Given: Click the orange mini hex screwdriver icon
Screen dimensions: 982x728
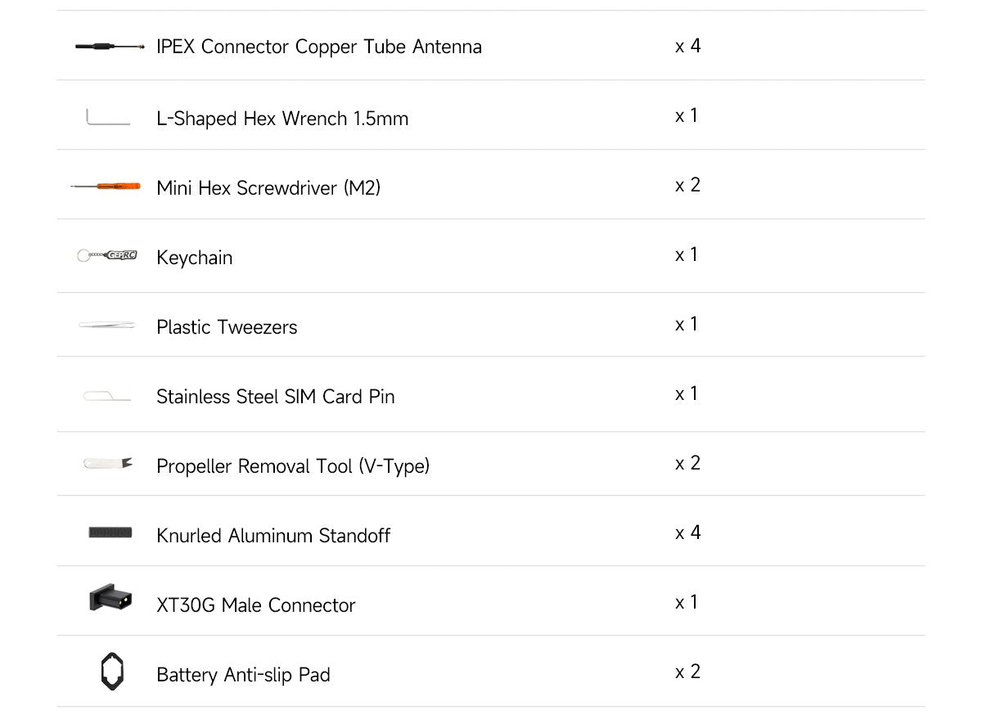Looking at the screenshot, I should pyautogui.click(x=106, y=187).
